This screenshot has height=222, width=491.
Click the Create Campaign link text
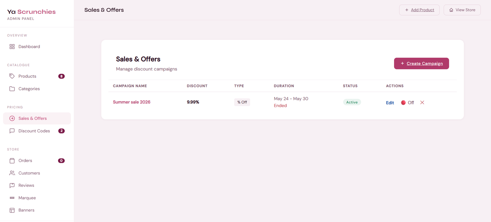425,63
